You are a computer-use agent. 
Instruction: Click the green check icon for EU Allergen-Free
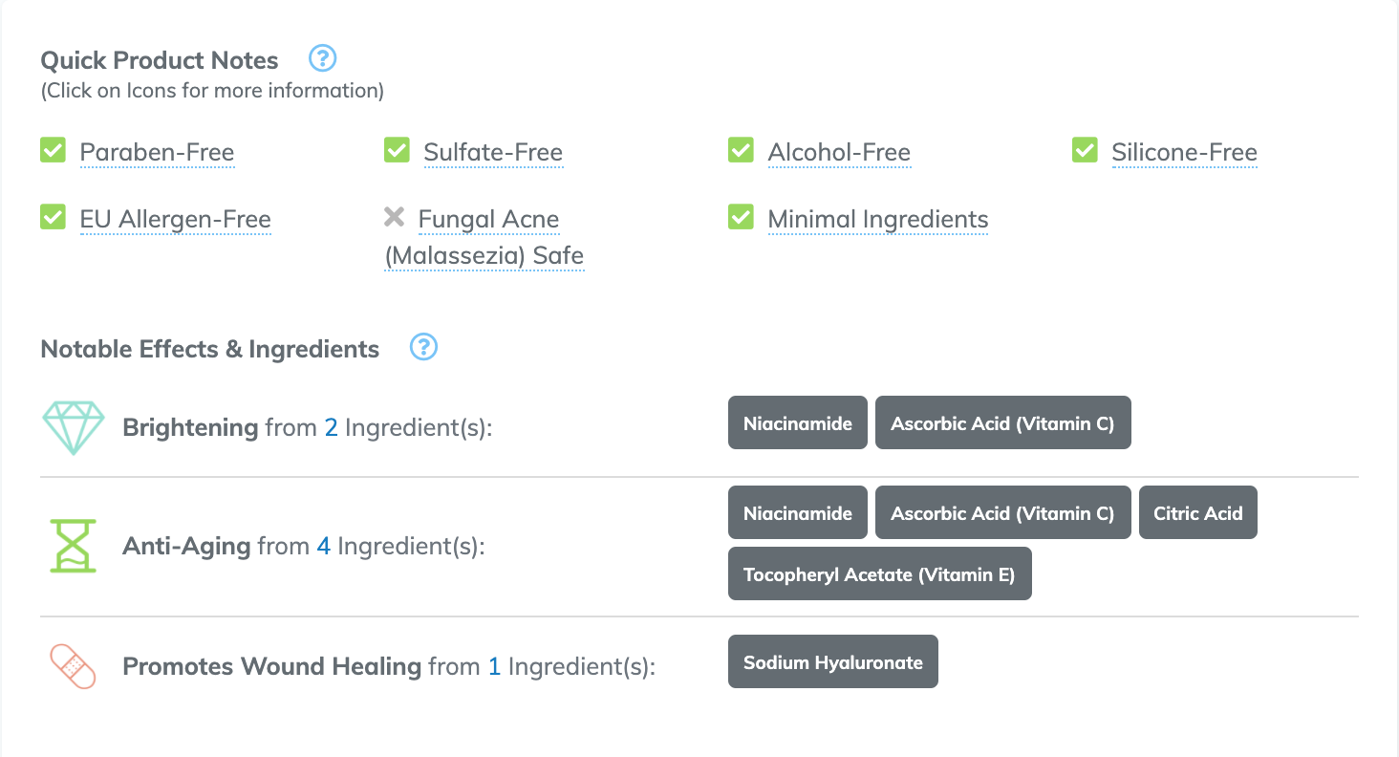pyautogui.click(x=53, y=218)
